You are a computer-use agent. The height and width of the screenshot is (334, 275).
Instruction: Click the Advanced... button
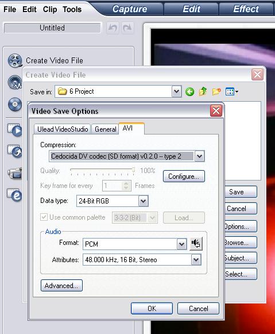pyautogui.click(x=61, y=286)
